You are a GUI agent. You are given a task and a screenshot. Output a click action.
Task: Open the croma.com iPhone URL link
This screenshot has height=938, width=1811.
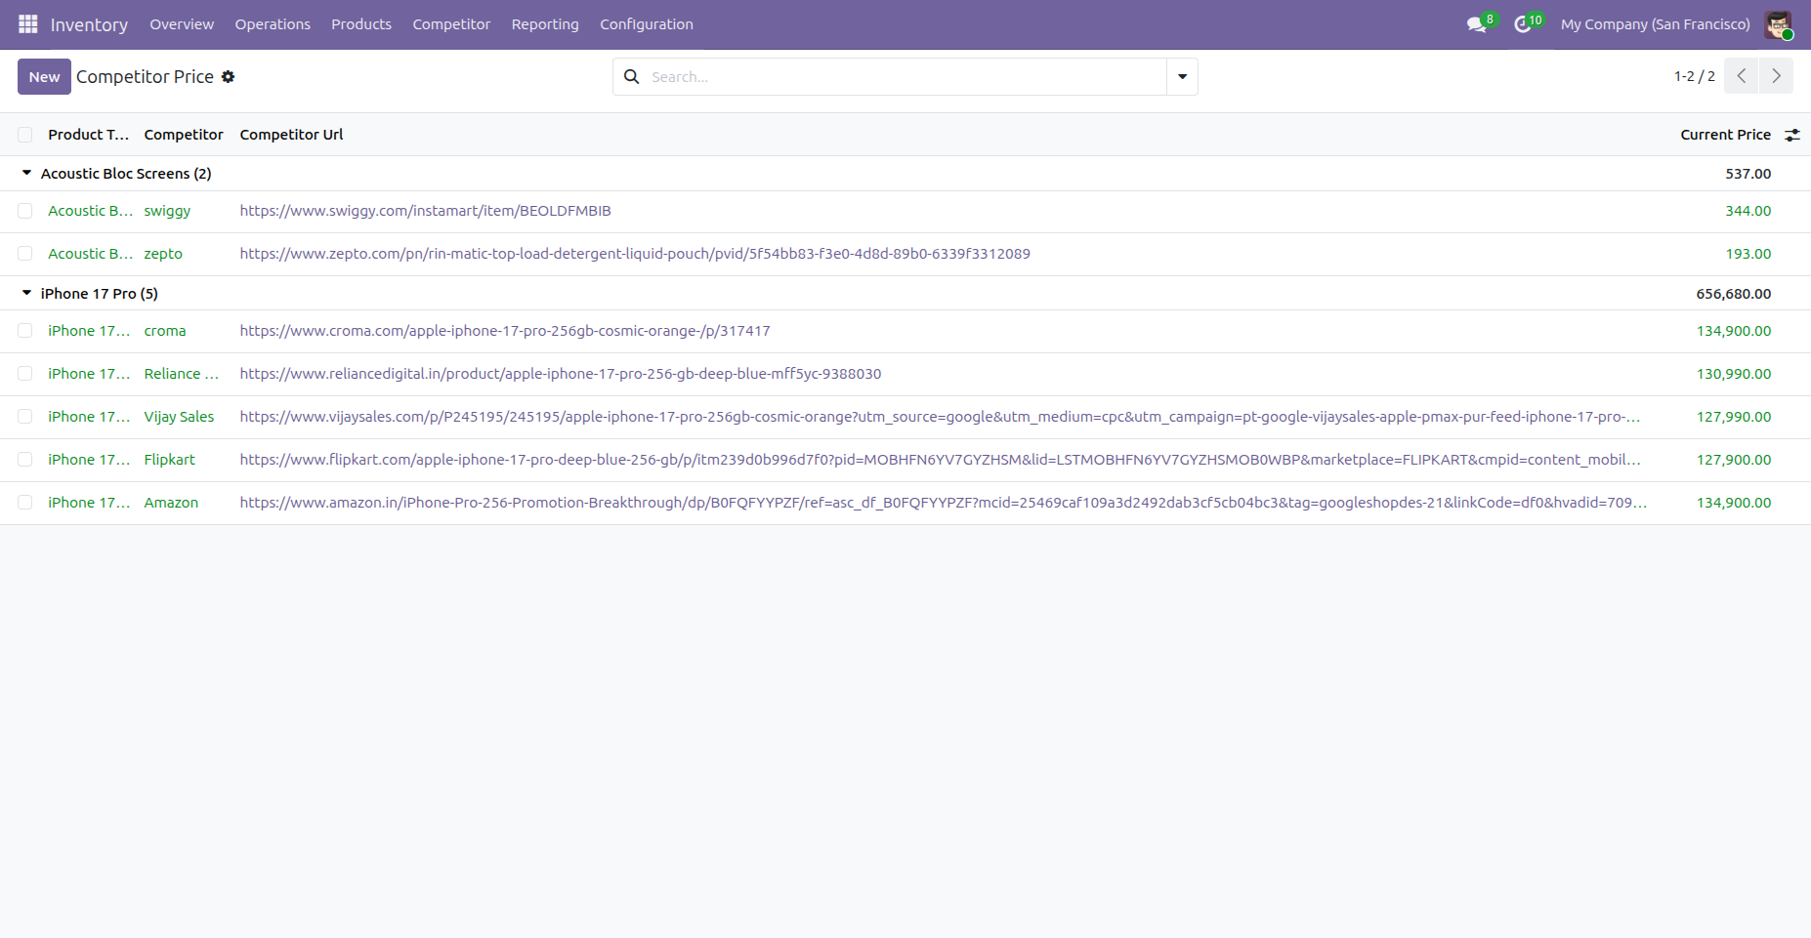pos(505,331)
